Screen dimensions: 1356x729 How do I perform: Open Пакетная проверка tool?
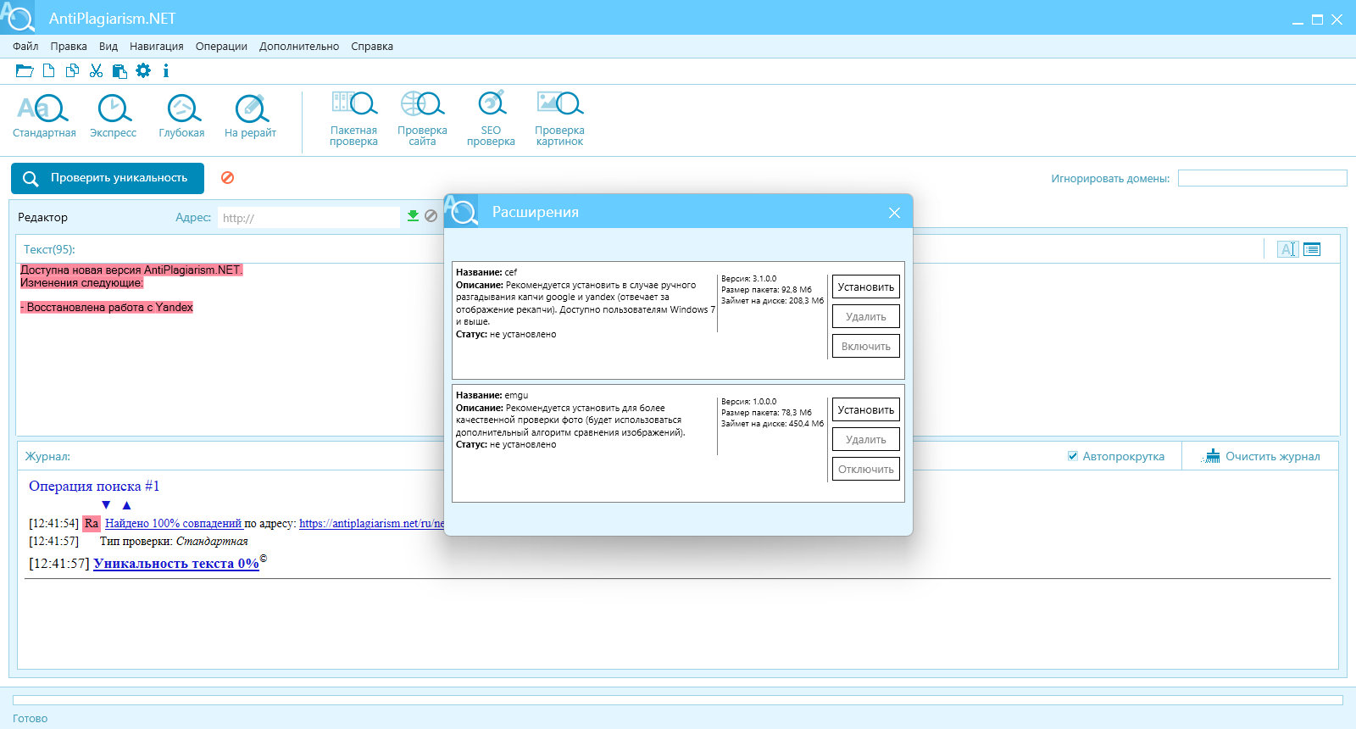point(353,119)
